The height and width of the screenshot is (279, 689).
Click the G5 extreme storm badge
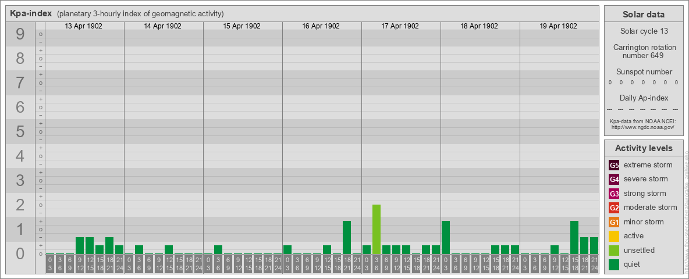pyautogui.click(x=614, y=166)
